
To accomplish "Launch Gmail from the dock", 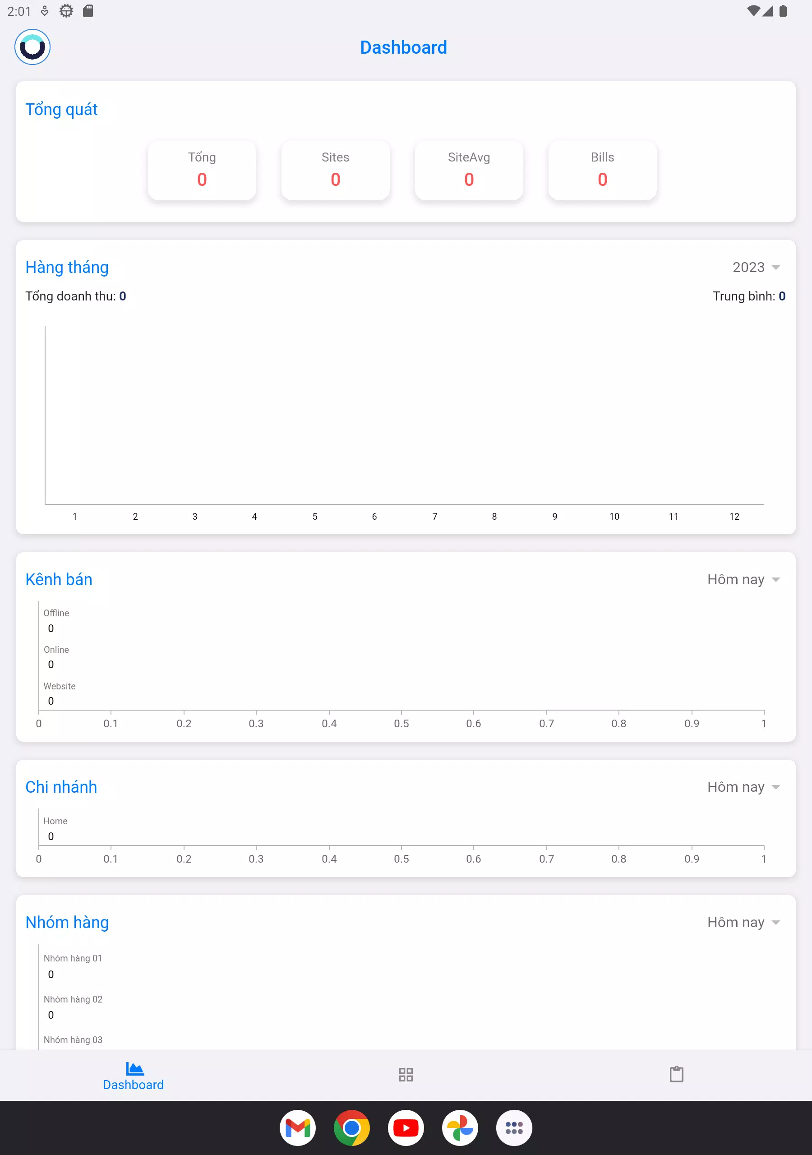I will pos(297,1128).
